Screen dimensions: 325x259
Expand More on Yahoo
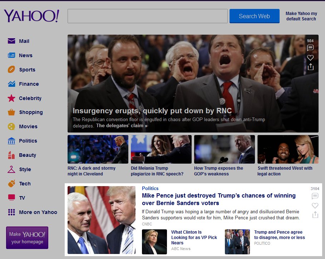(38, 212)
